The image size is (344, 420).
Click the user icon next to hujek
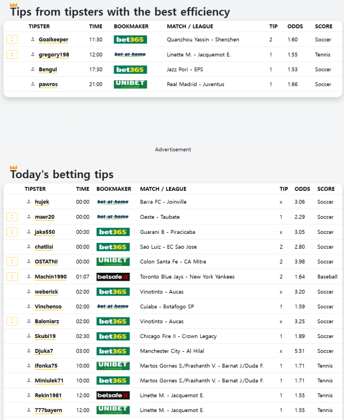29,202
